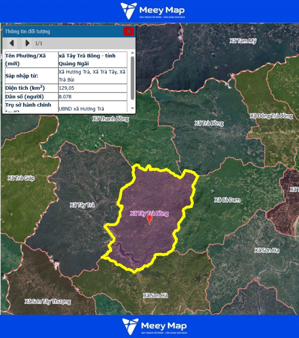Close the Thông tin đối tượng panel
Viewport: 299px width, 338px height.
(129, 31)
